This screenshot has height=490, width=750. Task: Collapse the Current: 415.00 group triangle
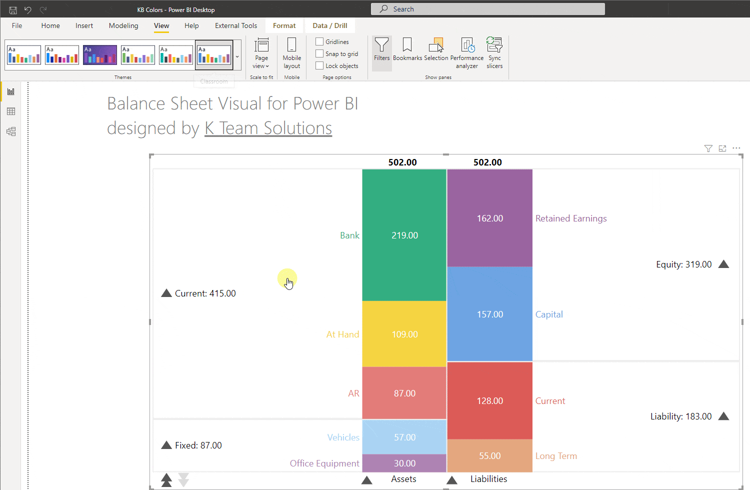click(x=166, y=293)
